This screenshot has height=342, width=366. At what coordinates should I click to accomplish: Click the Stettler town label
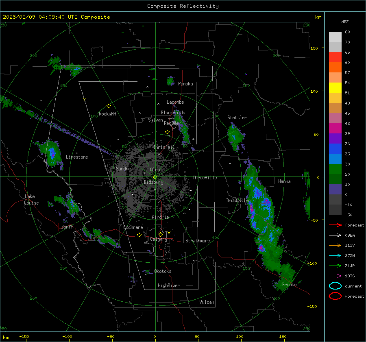(237, 118)
